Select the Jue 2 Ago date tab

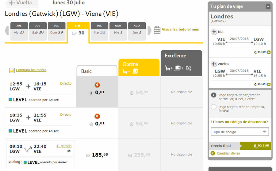click(137, 31)
